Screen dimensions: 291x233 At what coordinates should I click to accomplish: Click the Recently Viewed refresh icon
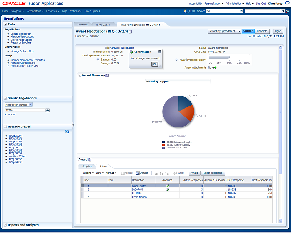pyautogui.click(x=67, y=132)
